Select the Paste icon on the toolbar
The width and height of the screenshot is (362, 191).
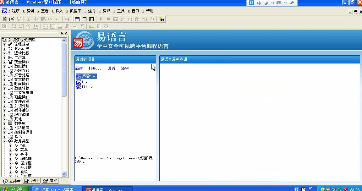pos(43,19)
